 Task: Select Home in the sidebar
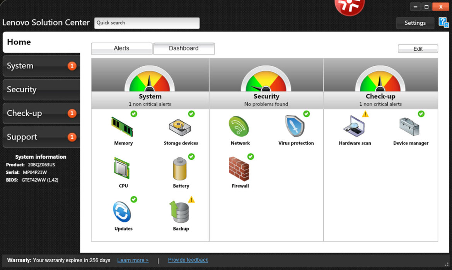click(41, 42)
